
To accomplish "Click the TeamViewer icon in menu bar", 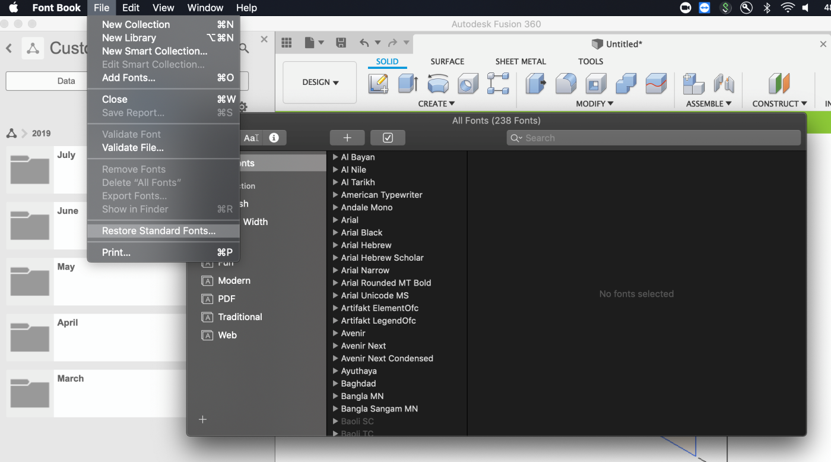I will 705,8.
